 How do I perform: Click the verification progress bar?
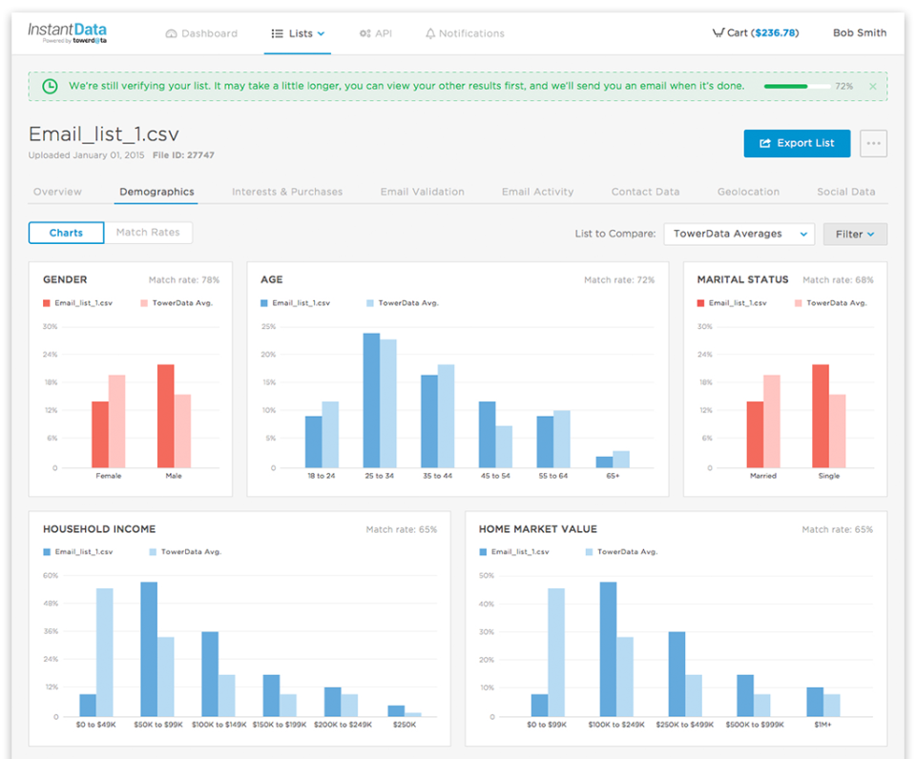(x=797, y=86)
